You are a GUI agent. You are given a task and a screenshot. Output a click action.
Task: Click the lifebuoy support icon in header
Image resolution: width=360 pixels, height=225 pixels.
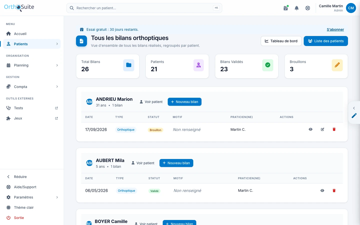(308, 8)
